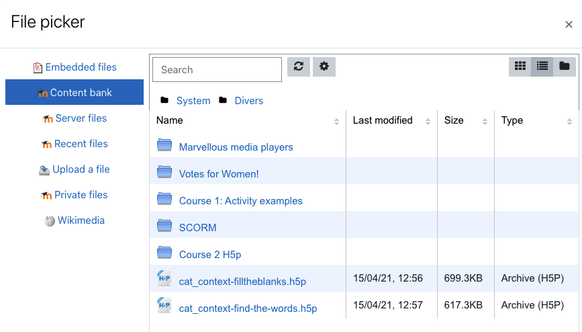Open the SCORM folder icon
Screen dimensions: 582x332
[x=164, y=226]
